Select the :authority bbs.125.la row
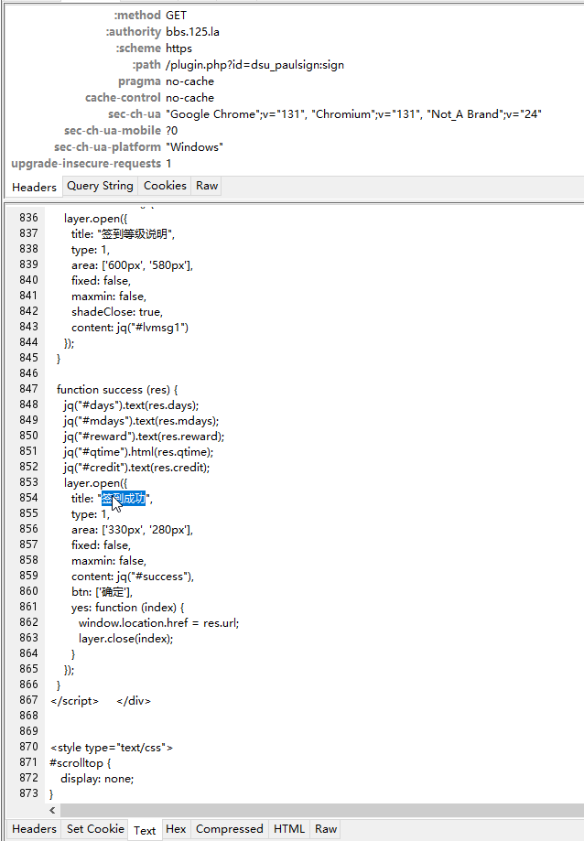Viewport: 584px width, 841px height. click(x=192, y=32)
